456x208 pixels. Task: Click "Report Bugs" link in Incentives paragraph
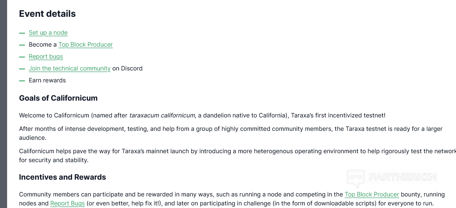click(x=68, y=204)
